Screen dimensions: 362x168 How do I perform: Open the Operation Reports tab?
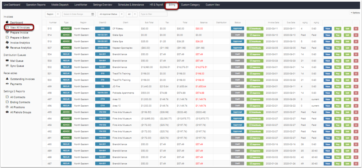click(x=36, y=5)
